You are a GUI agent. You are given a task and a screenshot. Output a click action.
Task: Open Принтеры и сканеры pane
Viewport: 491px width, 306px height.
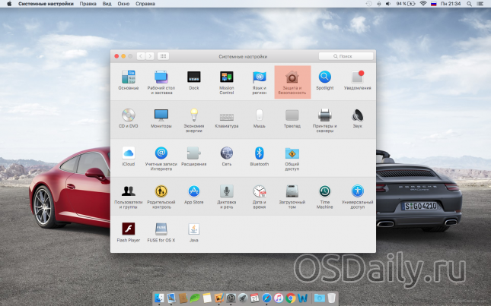click(x=324, y=118)
